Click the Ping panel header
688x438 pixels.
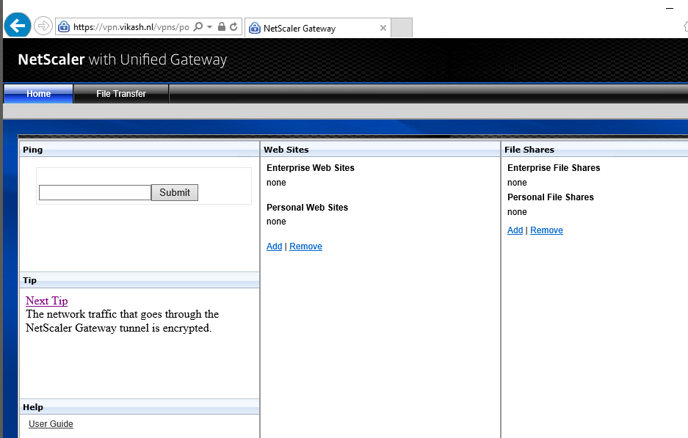coord(140,150)
